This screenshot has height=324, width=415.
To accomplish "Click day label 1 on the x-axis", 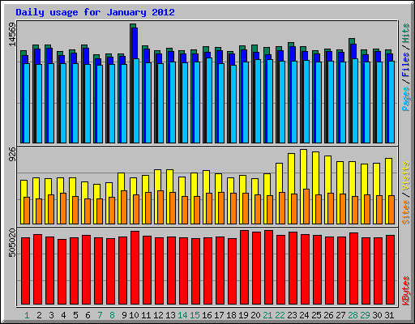I will 27,315.
